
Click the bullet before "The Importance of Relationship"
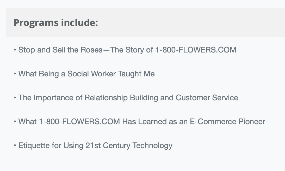click(15, 97)
